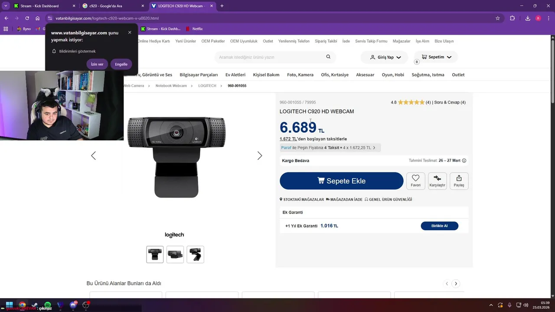Close the LOGITECH C920 HD Webcam tab
The width and height of the screenshot is (555, 312).
click(211, 6)
